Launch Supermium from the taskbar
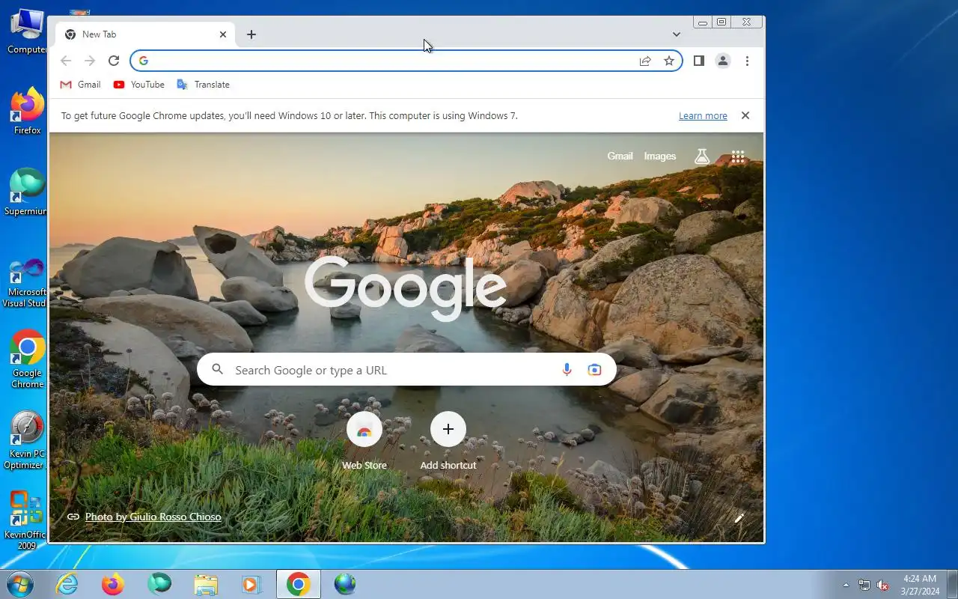This screenshot has width=958, height=599. click(x=159, y=584)
